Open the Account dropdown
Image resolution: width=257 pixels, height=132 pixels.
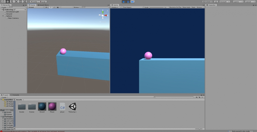[x=224, y=2]
